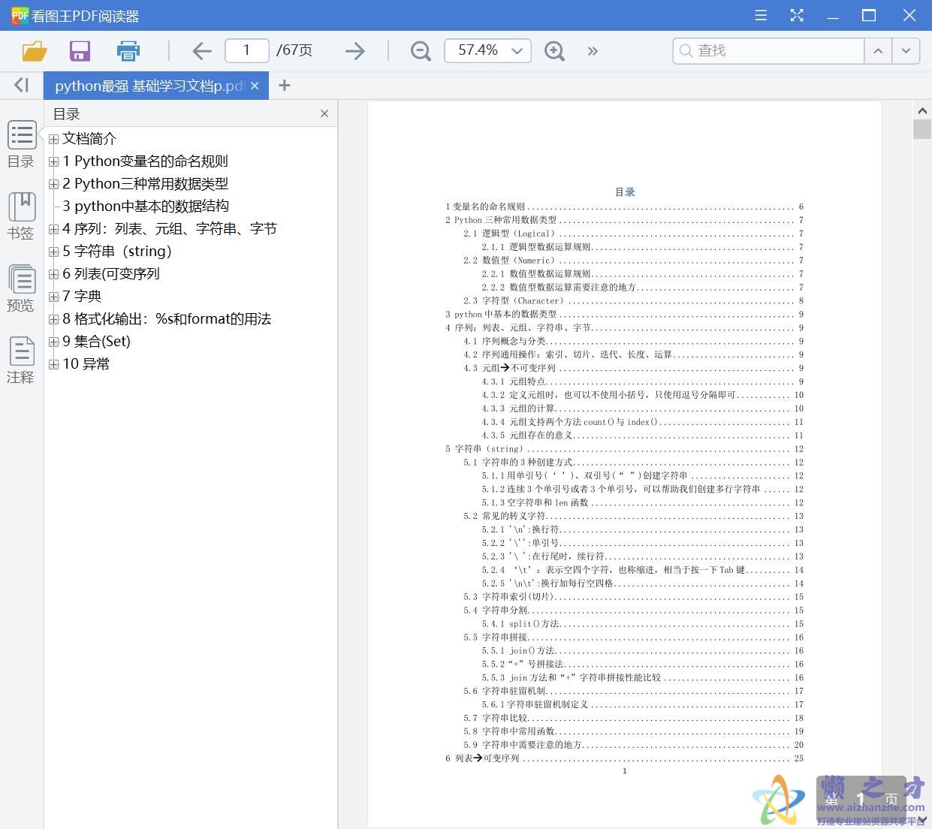Select the 书签 bookmarks panel icon
The height and width of the screenshot is (829, 932).
[21, 216]
